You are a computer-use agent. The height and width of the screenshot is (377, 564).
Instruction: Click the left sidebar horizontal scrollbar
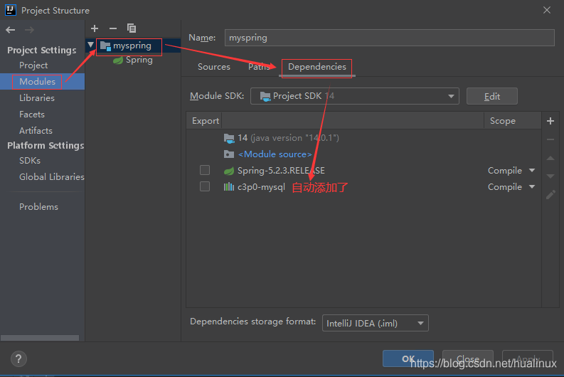(x=40, y=338)
